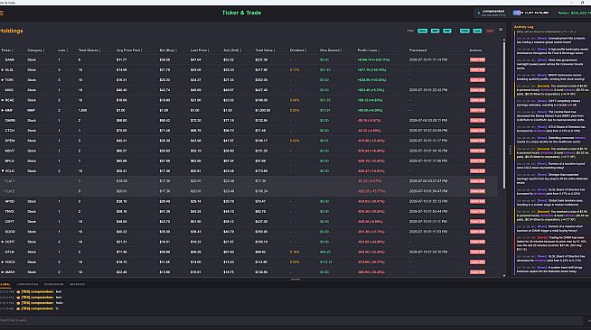The height and width of the screenshot is (330, 591).
Task: Click the Lot 2 row label
Action: (9, 191)
